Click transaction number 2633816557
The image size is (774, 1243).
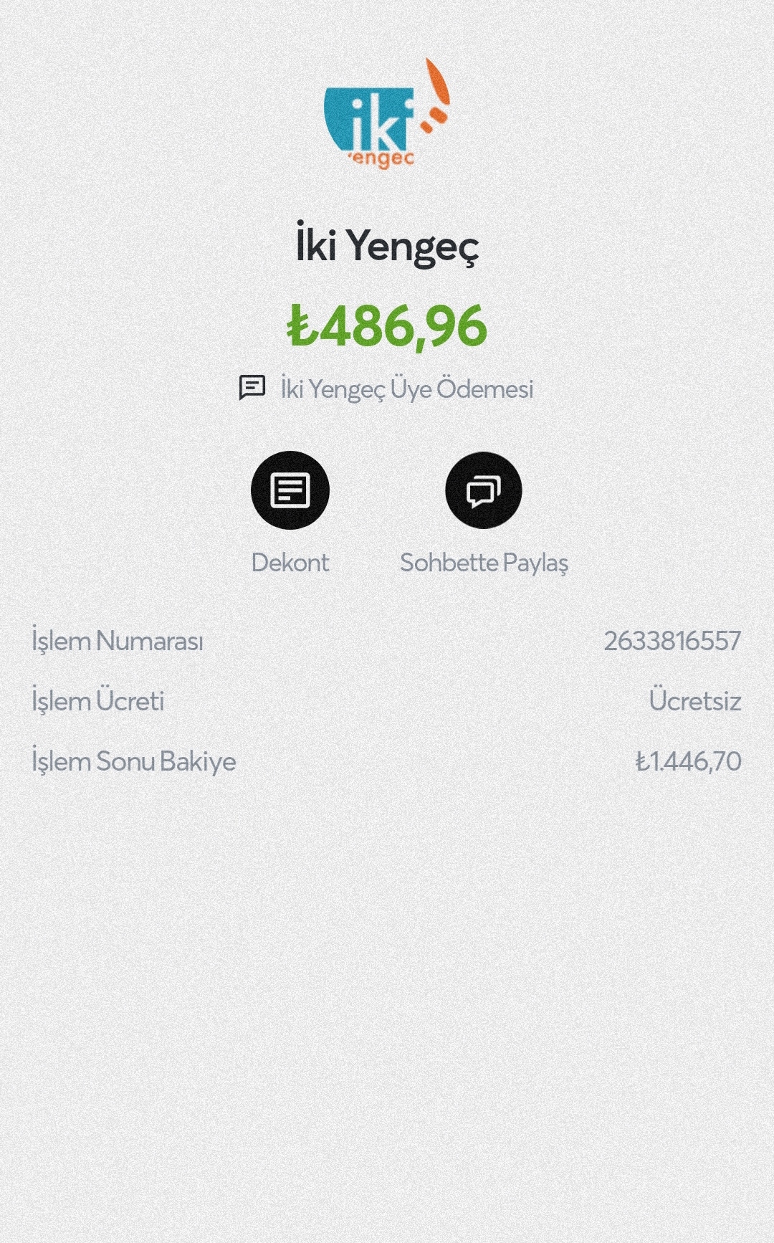point(672,641)
